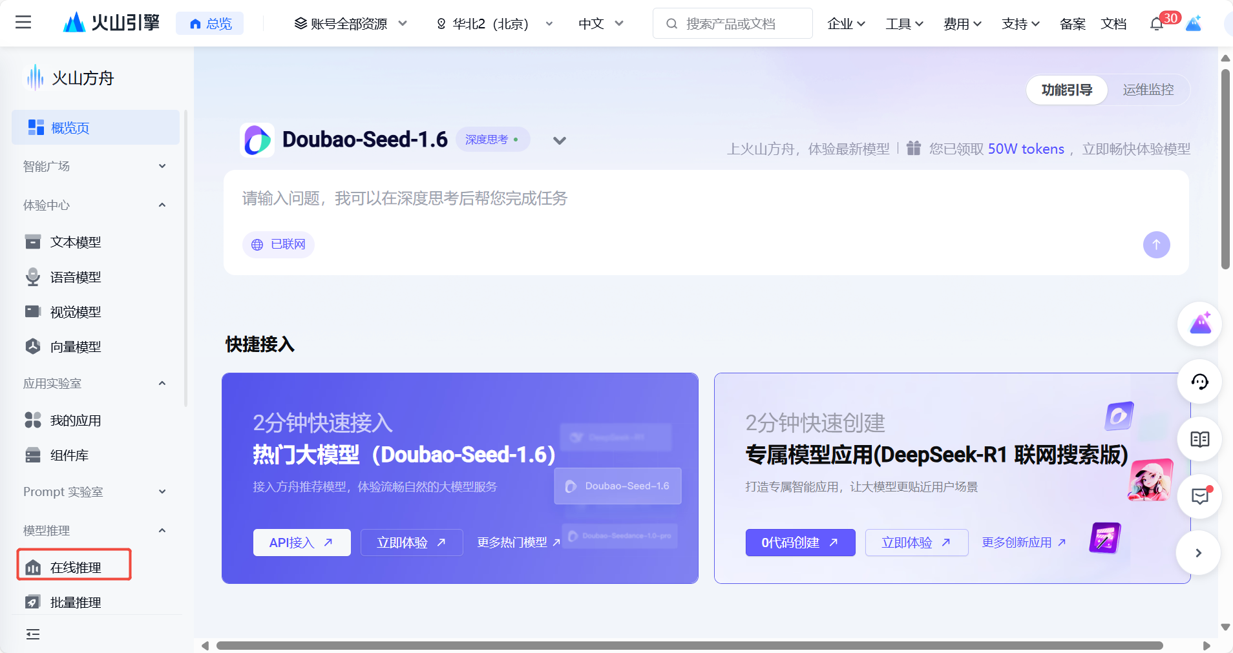1233x653 pixels.
Task: Click the 备案 menu item
Action: click(x=1073, y=24)
